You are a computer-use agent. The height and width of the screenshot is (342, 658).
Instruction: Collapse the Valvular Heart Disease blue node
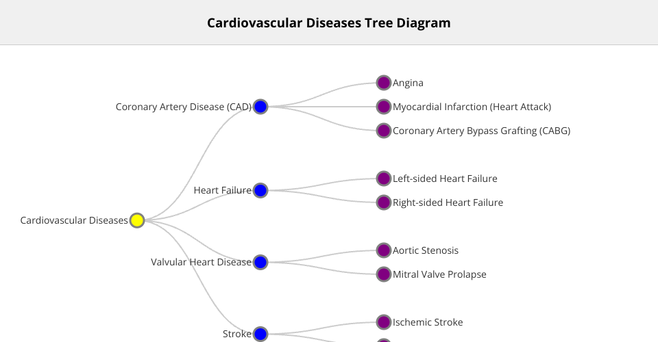[x=260, y=262]
